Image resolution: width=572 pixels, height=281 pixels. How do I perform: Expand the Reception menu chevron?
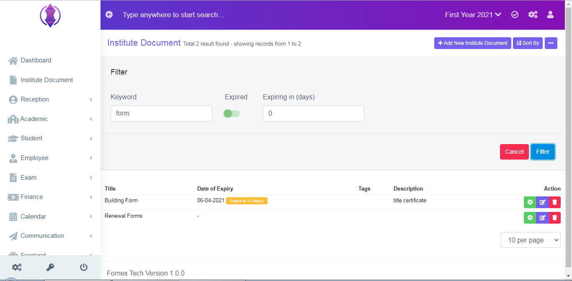[91, 100]
